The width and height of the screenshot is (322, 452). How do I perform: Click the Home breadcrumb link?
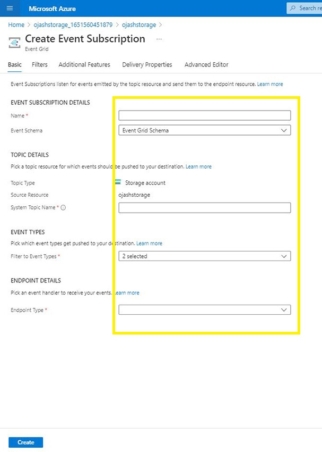pyautogui.click(x=16, y=24)
